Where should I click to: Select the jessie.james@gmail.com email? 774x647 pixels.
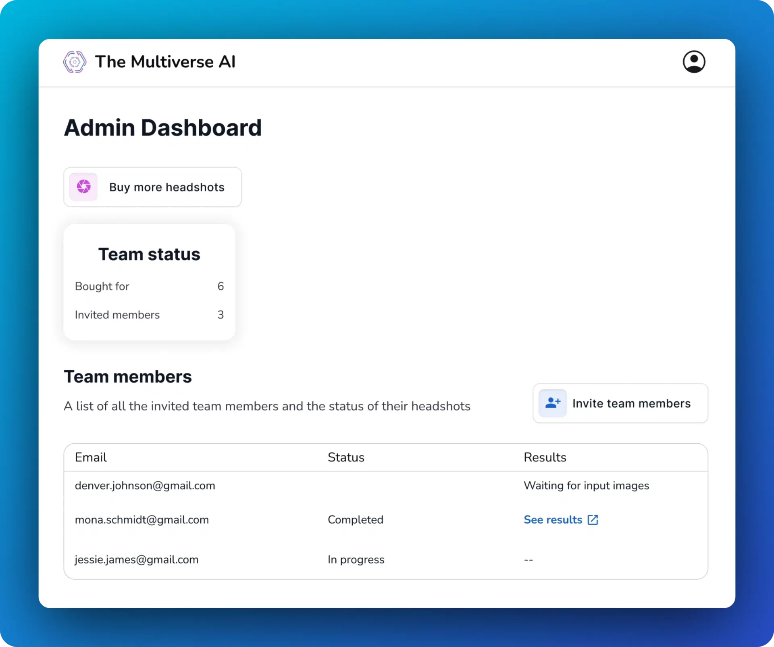pos(137,559)
